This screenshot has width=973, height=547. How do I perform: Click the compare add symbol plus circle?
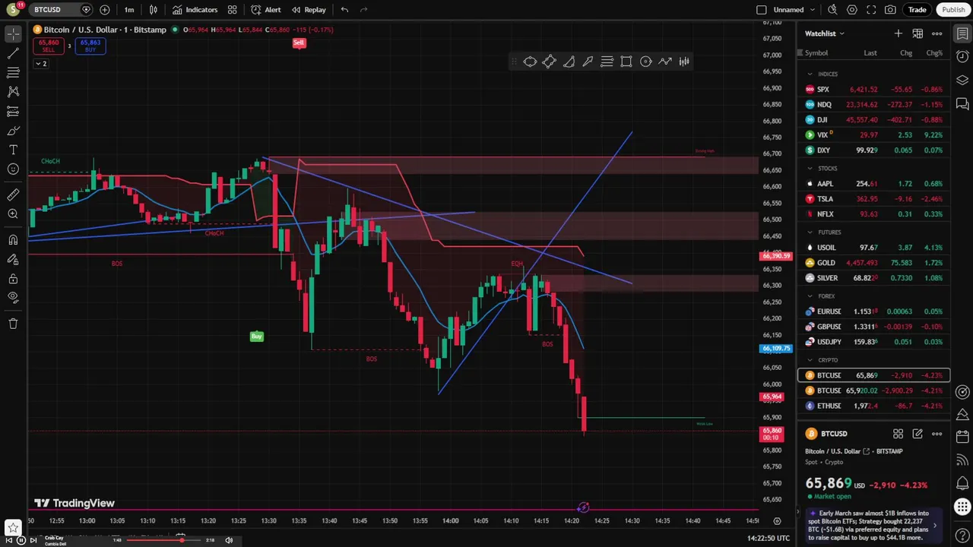104,10
